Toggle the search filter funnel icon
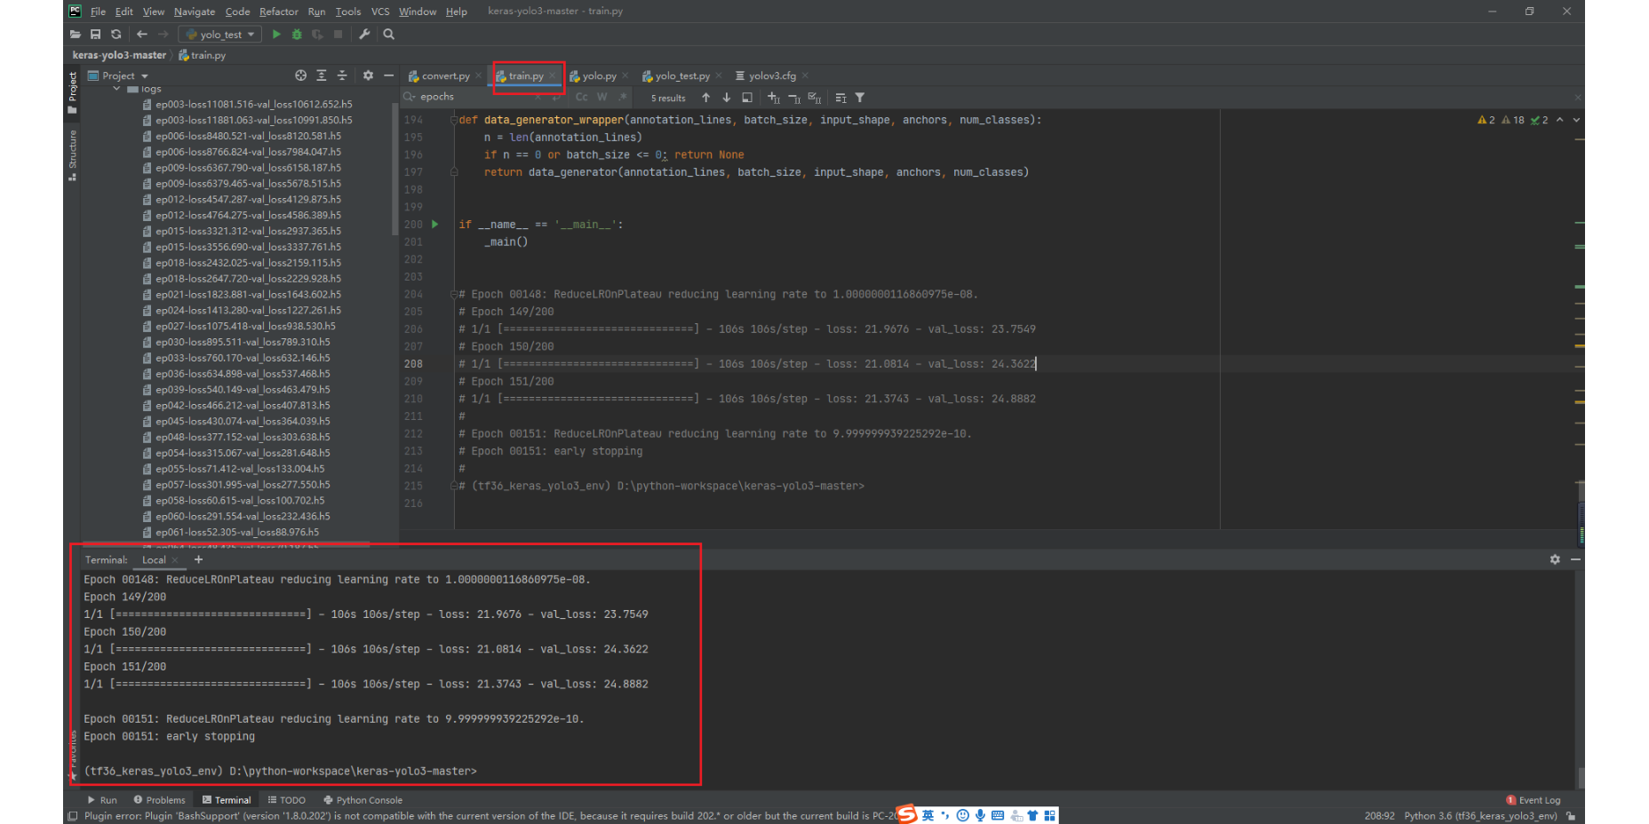The height and width of the screenshot is (824, 1649). 860,98
